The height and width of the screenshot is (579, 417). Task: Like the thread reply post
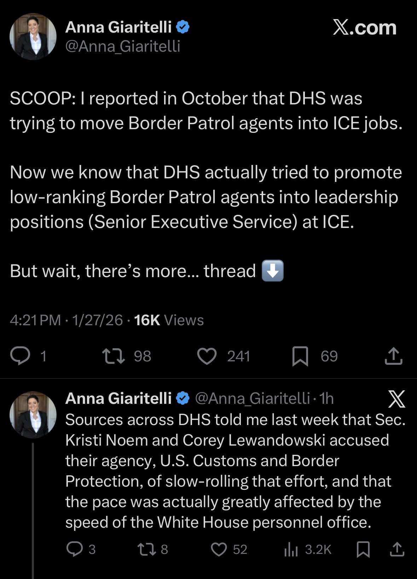point(219,549)
